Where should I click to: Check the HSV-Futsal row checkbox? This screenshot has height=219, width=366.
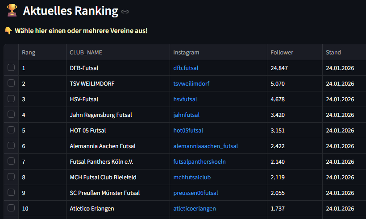(x=11, y=99)
